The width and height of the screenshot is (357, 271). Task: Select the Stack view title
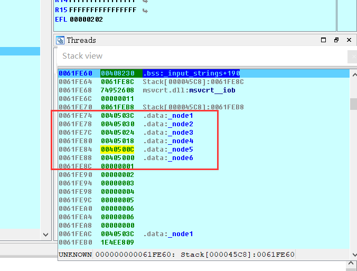[x=82, y=56]
